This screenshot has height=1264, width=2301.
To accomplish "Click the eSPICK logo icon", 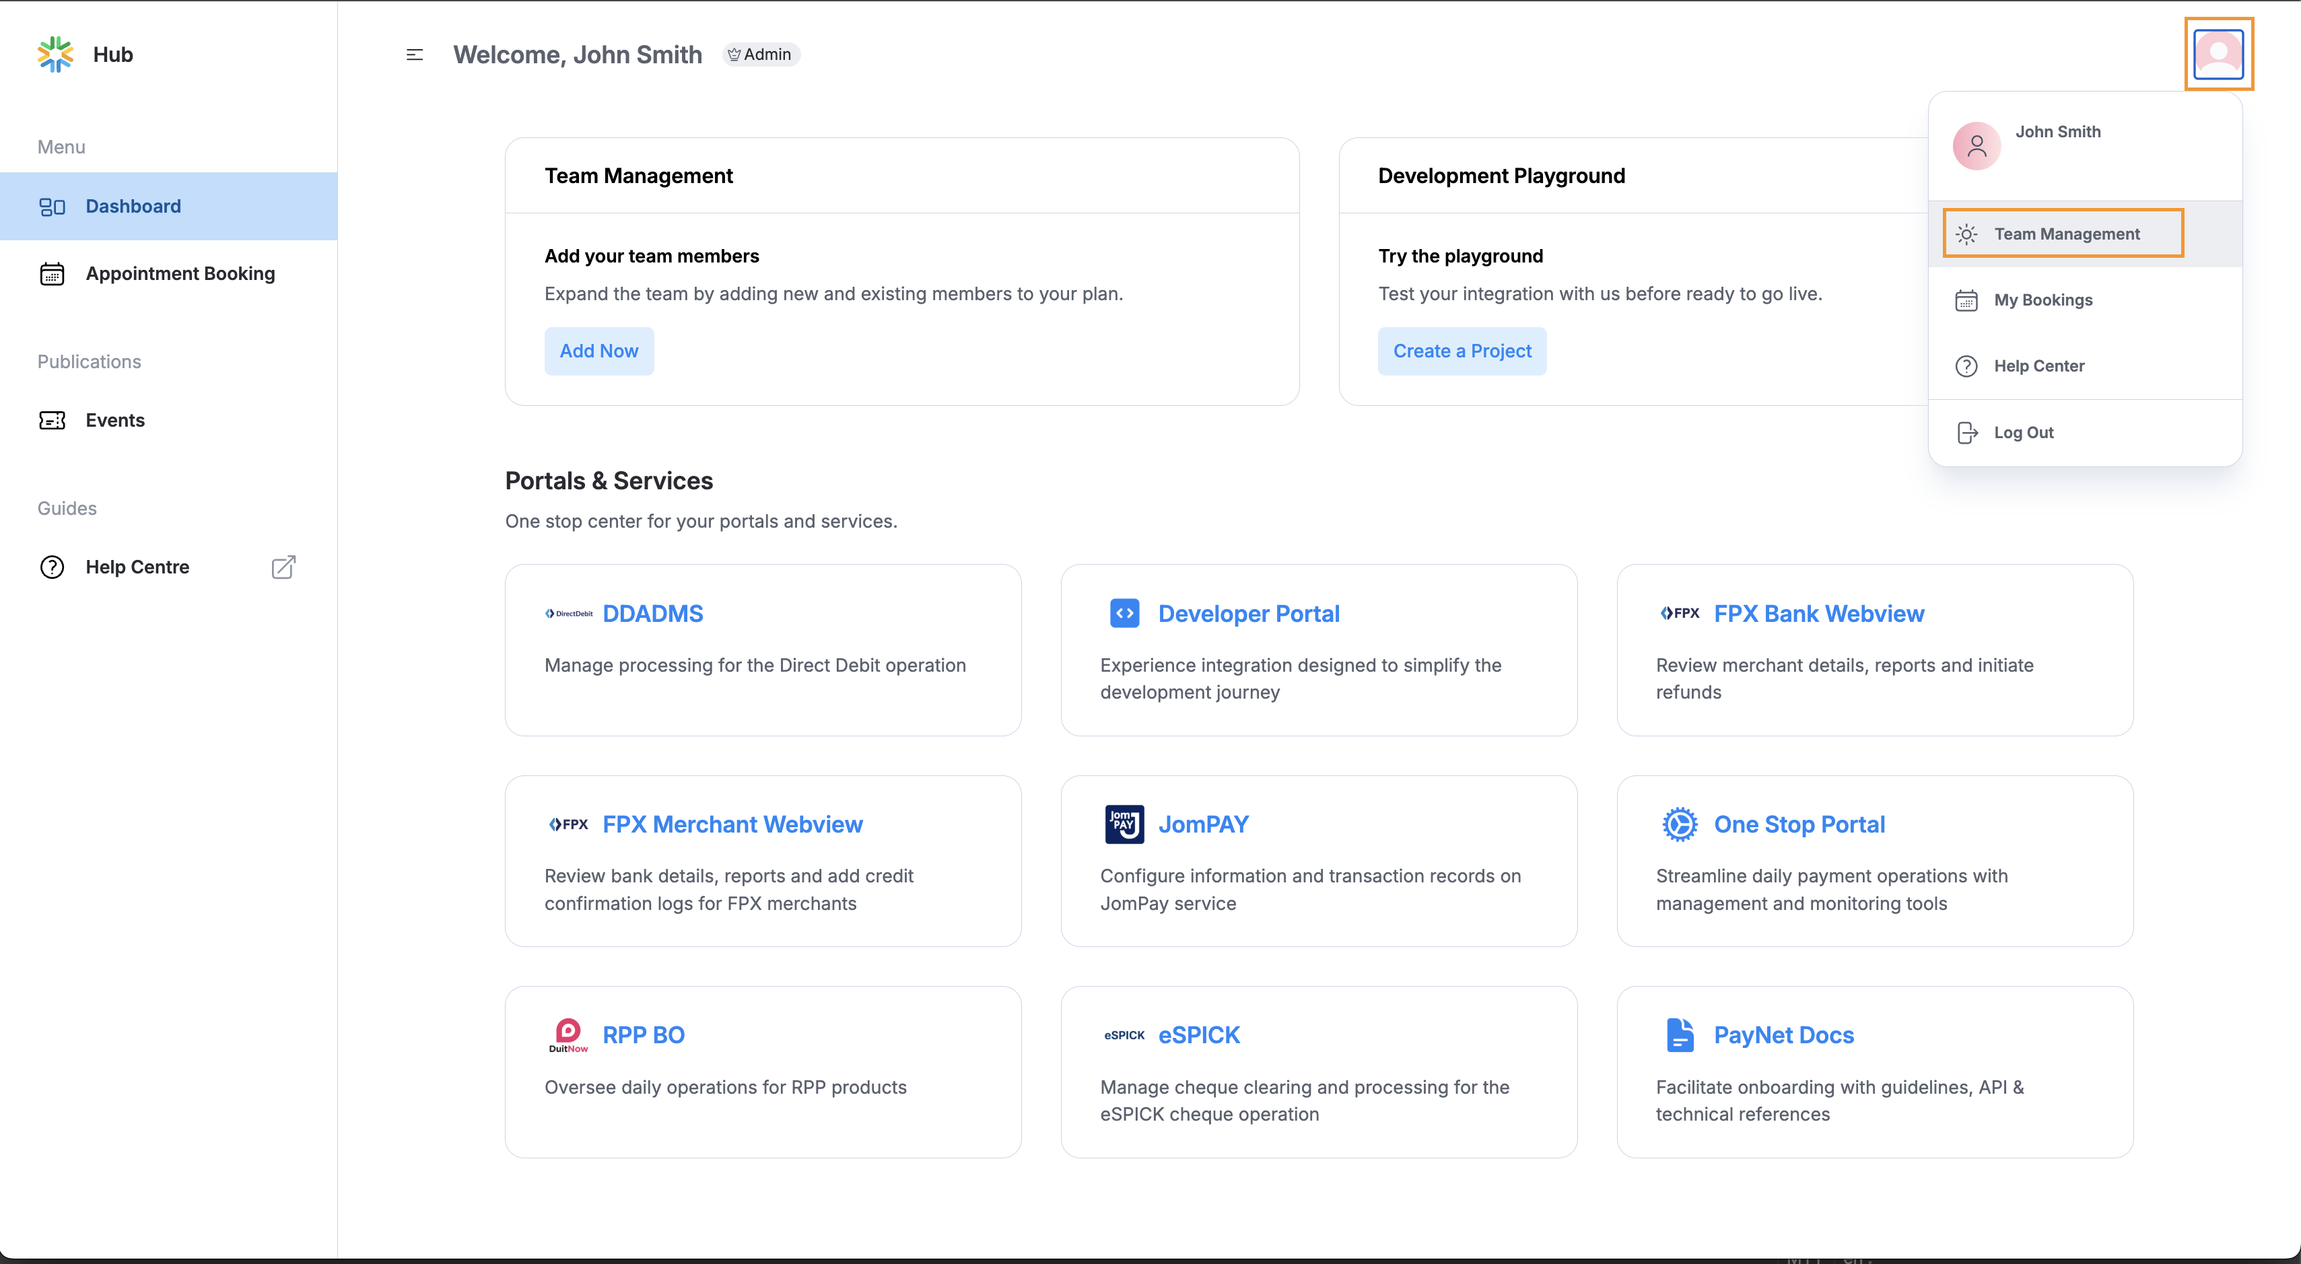I will click(1124, 1035).
